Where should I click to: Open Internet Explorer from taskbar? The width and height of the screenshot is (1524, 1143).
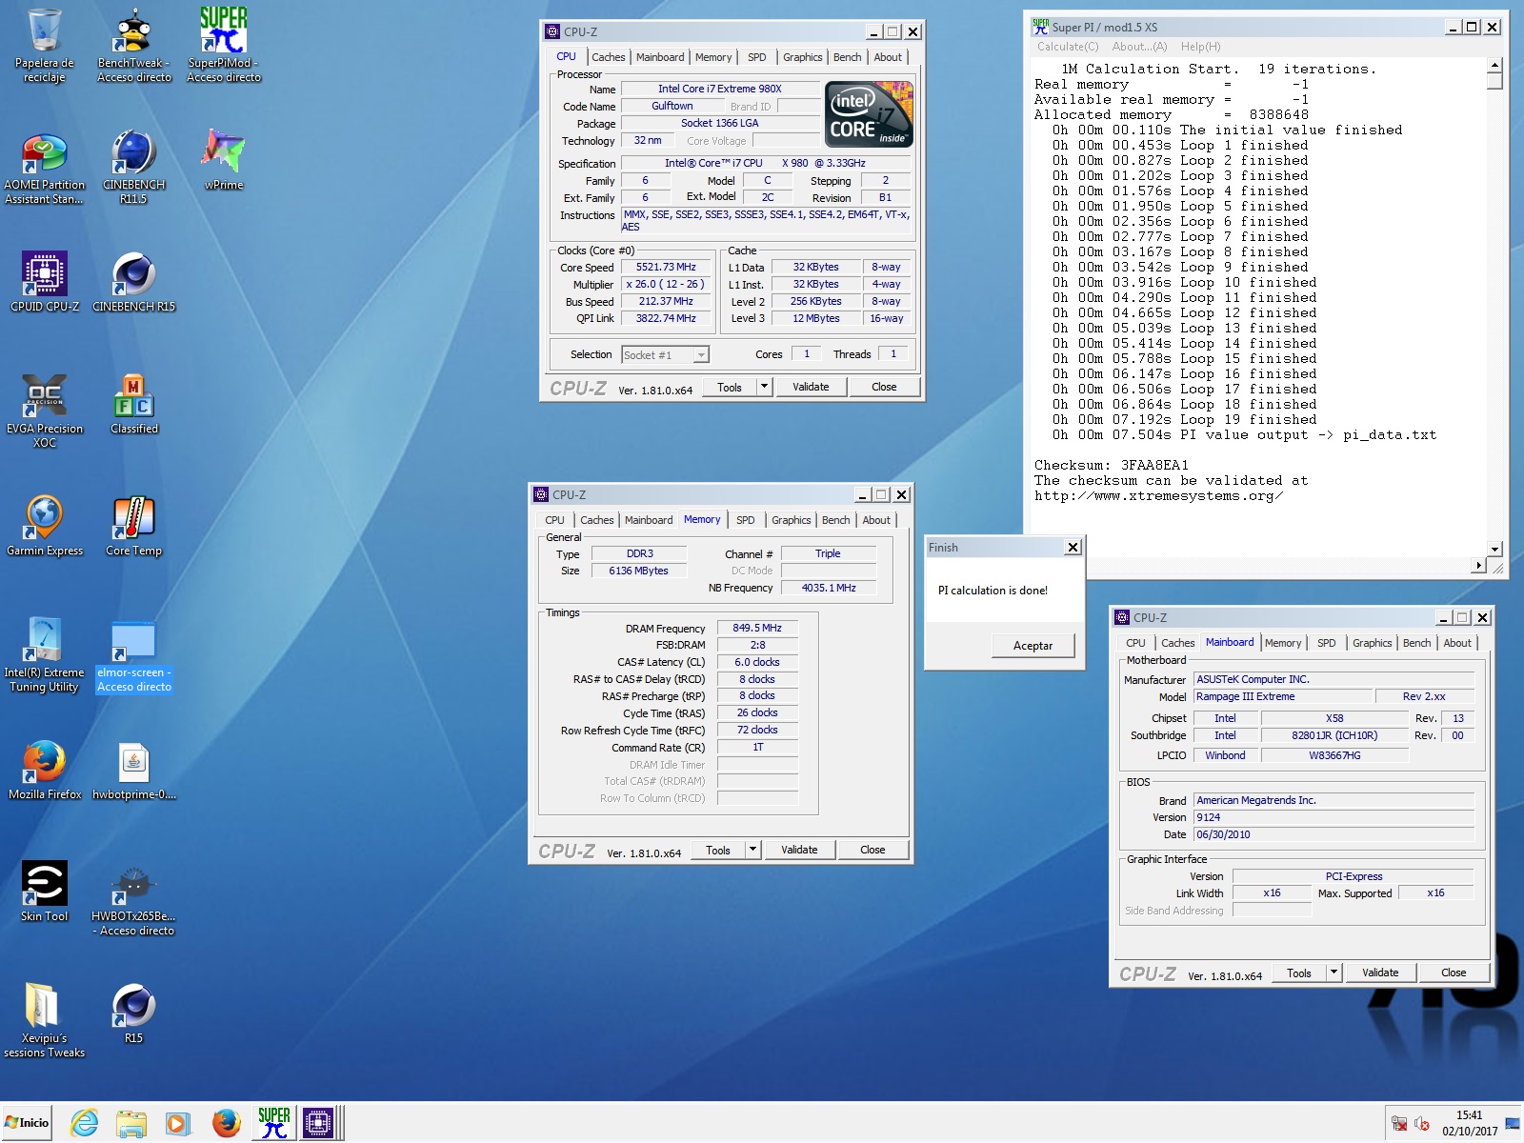point(85,1123)
